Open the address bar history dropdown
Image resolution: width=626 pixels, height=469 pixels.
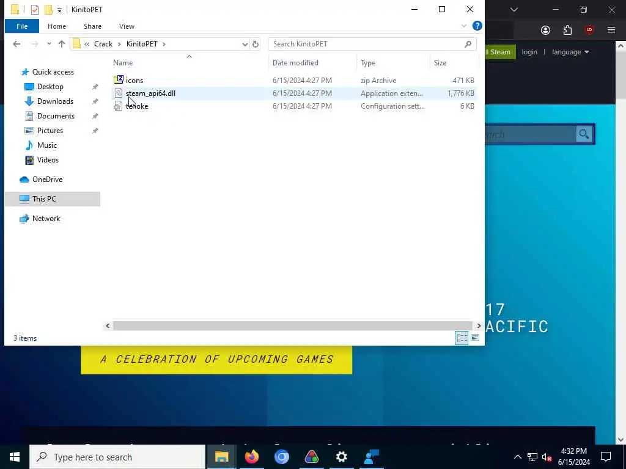tap(245, 44)
